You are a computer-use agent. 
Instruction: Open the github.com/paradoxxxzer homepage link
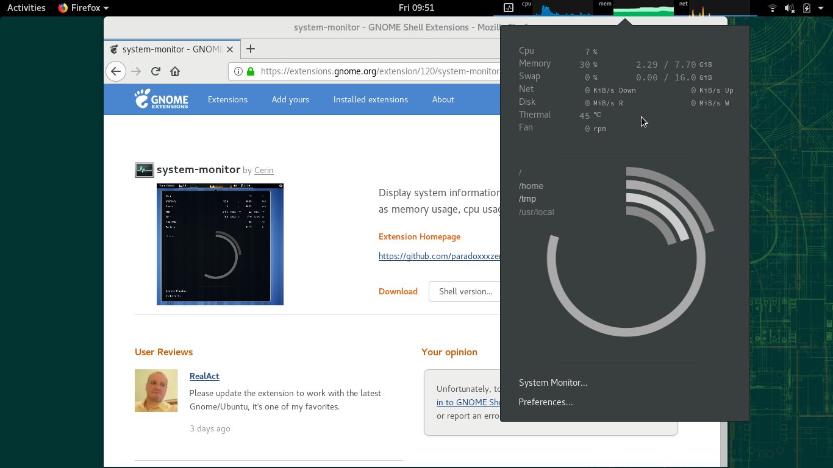pyautogui.click(x=439, y=256)
